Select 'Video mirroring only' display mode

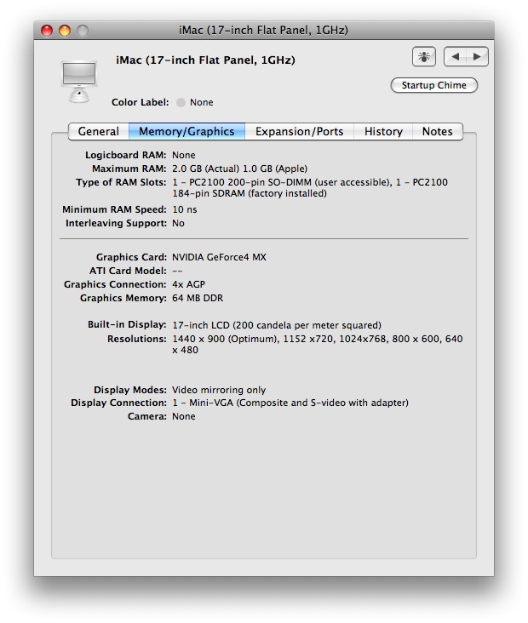(x=219, y=390)
